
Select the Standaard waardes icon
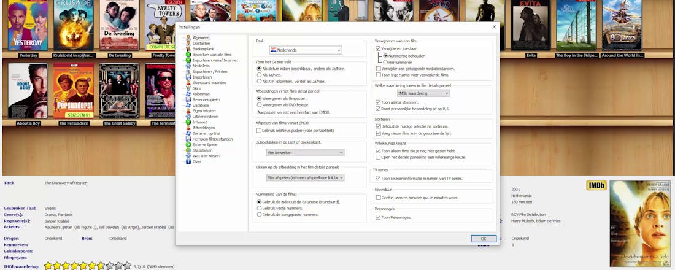coord(188,83)
